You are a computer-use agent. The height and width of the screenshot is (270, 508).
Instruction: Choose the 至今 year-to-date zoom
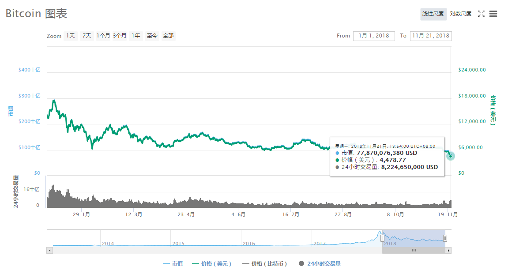pyautogui.click(x=152, y=36)
